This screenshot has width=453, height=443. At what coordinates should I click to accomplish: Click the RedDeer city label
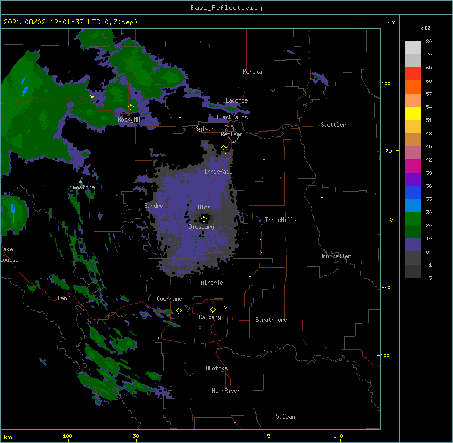coord(231,134)
